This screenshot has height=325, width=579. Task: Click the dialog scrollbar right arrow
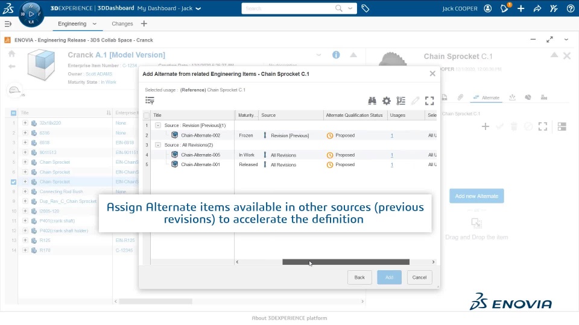coord(433,262)
